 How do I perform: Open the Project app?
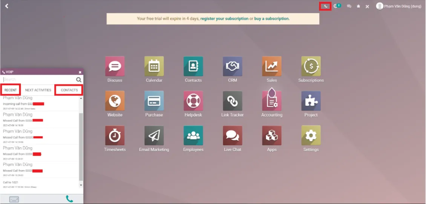(311, 101)
